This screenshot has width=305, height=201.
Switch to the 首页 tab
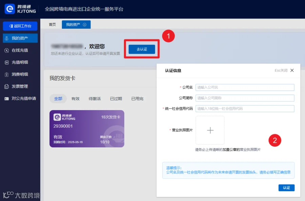pos(52,25)
